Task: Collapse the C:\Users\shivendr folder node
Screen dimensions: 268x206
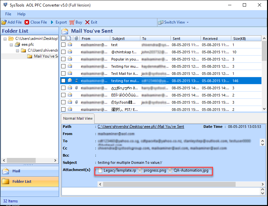Action: point(17,51)
